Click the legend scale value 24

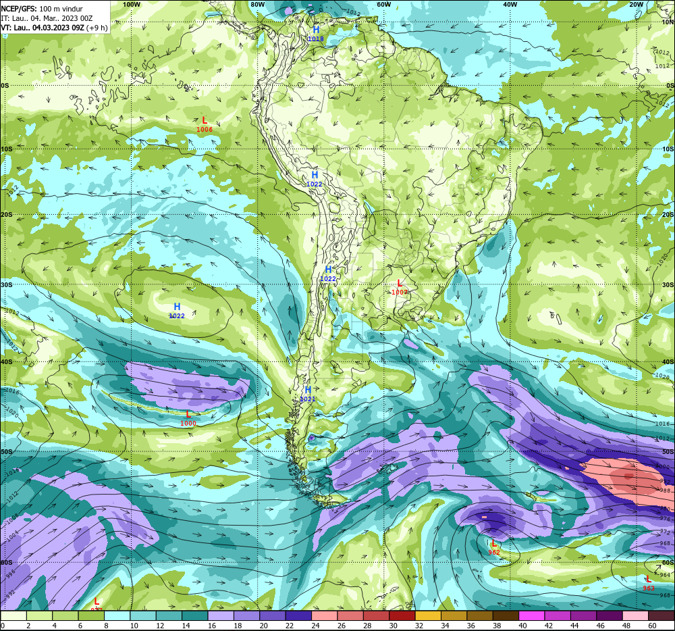click(315, 626)
